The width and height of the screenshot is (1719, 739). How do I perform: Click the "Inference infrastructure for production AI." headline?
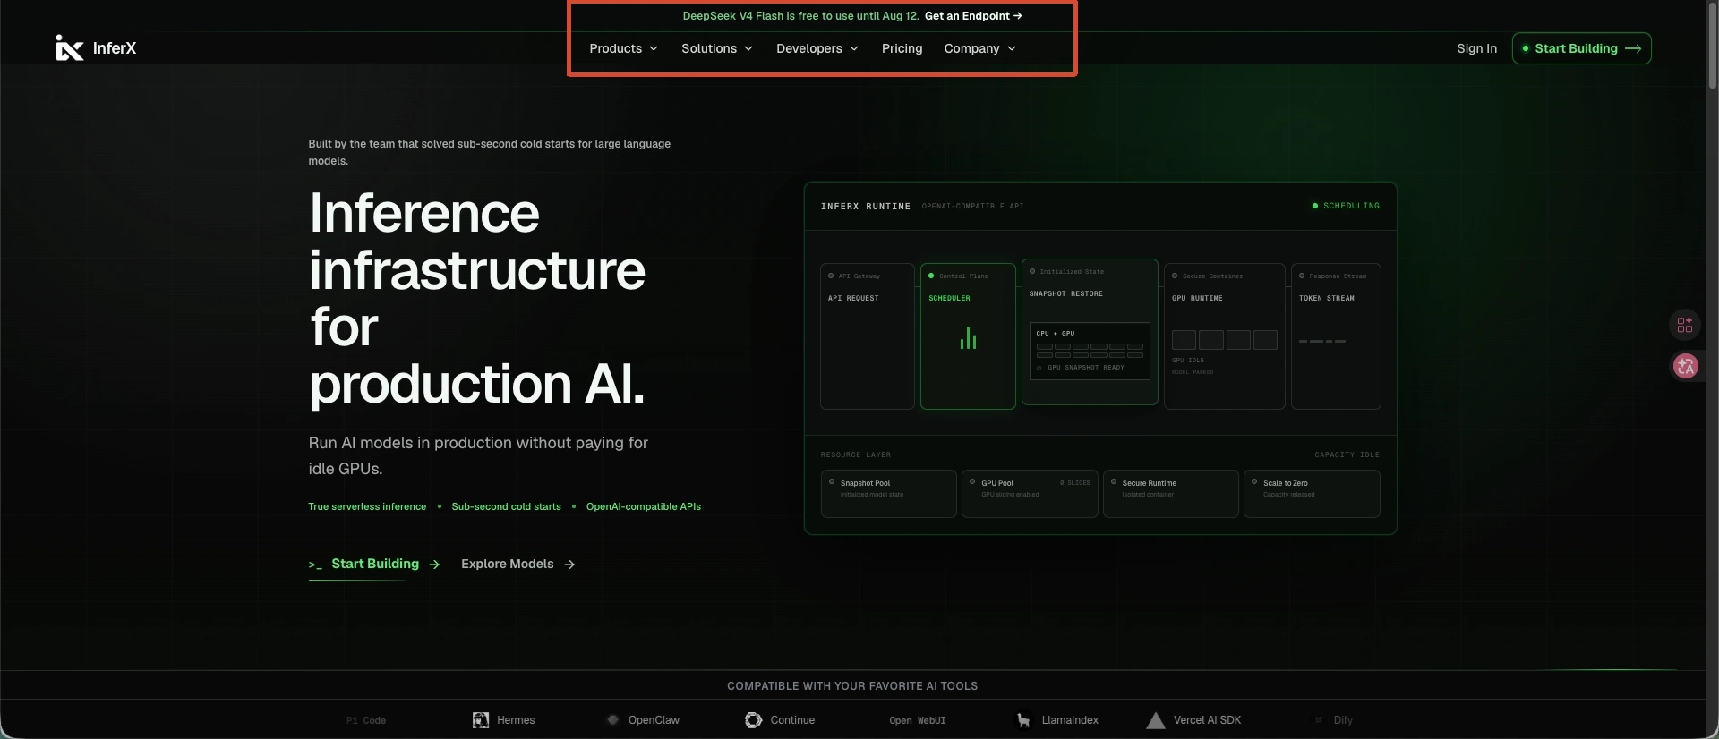[477, 298]
